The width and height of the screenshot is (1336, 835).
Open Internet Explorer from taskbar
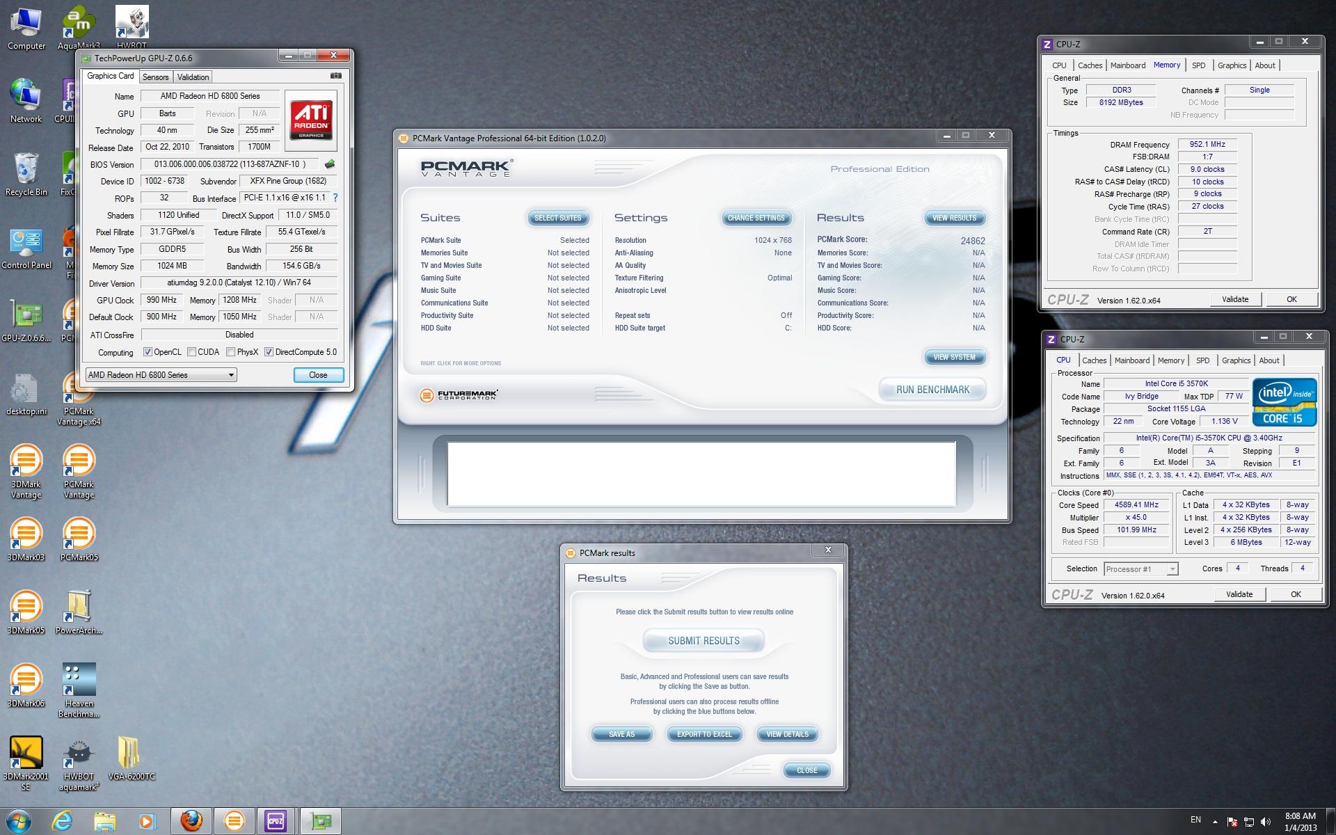click(63, 821)
